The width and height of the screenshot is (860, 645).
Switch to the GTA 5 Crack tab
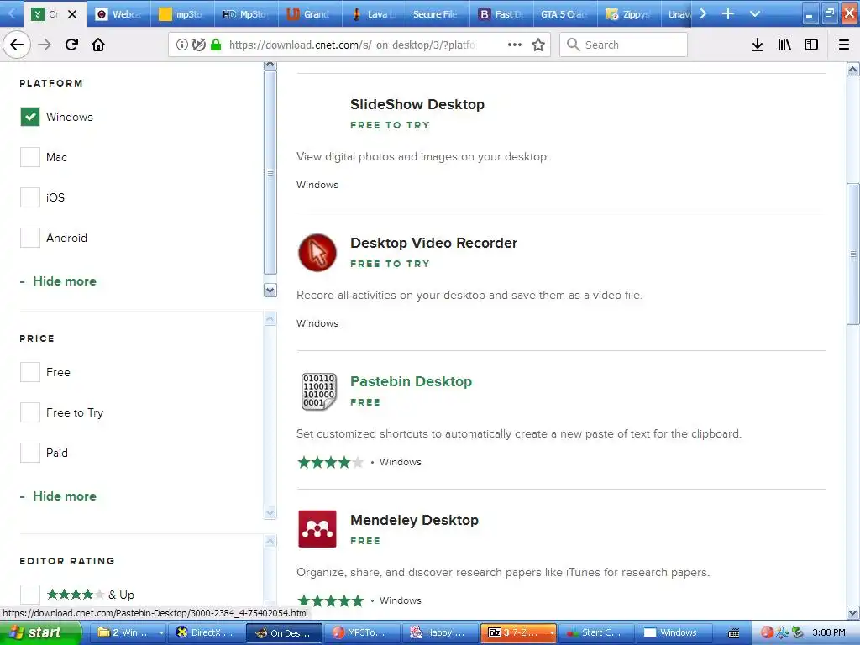point(565,14)
